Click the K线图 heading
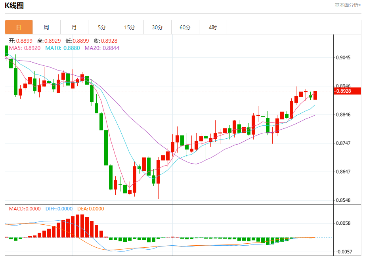The height and width of the screenshot is (256, 365). tap(14, 6)
